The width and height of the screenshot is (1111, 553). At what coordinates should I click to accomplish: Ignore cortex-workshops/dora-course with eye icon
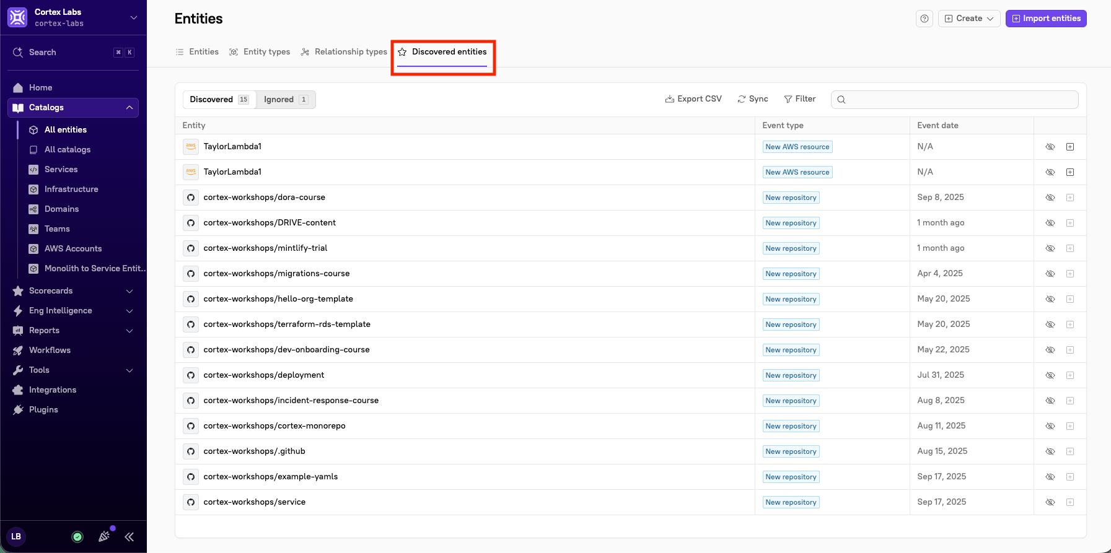tap(1050, 198)
